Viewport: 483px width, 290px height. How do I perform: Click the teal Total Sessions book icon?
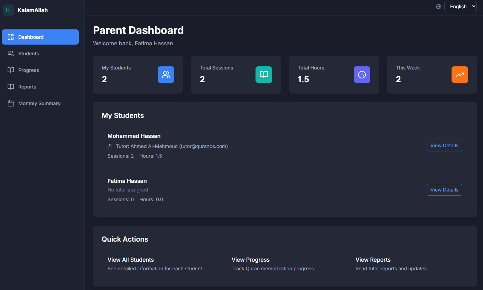pyautogui.click(x=264, y=75)
